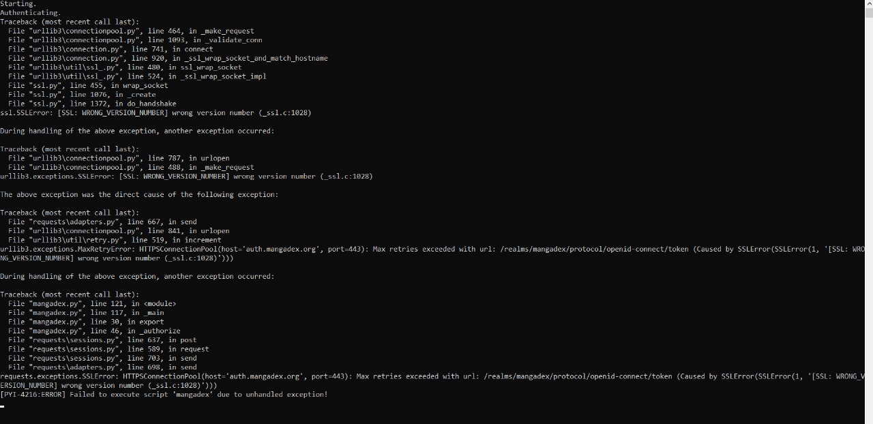The height and width of the screenshot is (424, 873).
Task: Click the adapters.py line 667 send entry
Action: click(102, 222)
